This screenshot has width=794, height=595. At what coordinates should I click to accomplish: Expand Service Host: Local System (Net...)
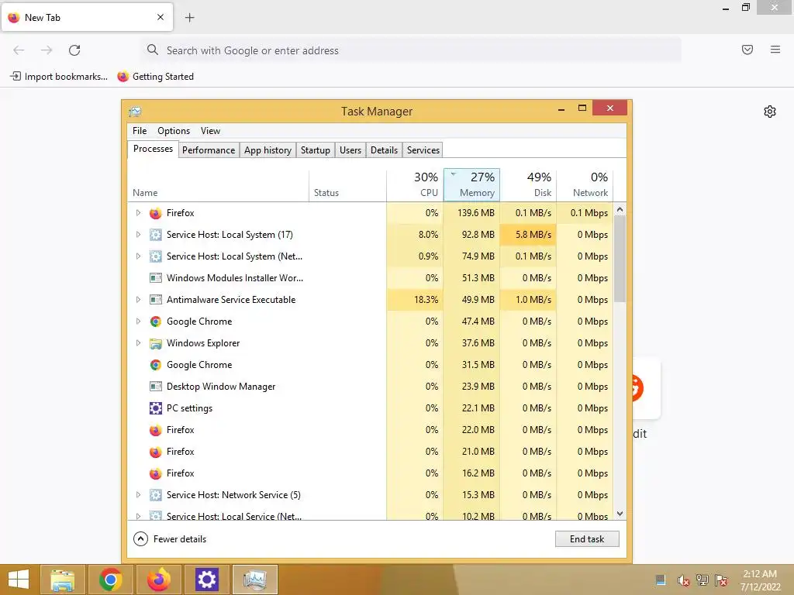click(138, 256)
